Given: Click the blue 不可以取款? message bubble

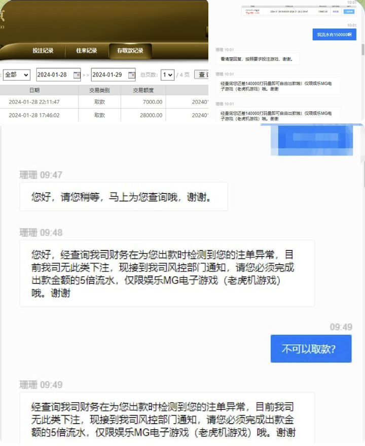Looking at the screenshot, I should pos(311,349).
